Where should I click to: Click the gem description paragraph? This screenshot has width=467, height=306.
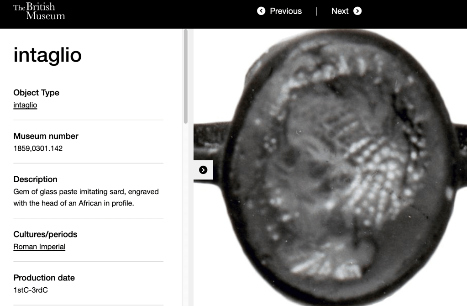coord(86,197)
